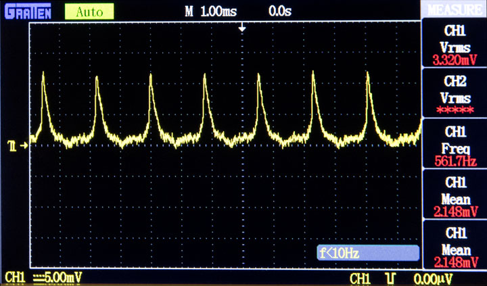Click the white trigger position arrow marker

click(x=242, y=28)
